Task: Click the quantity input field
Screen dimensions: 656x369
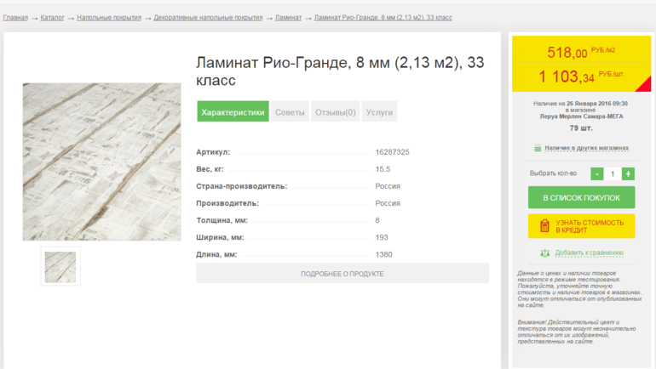Action: (612, 173)
